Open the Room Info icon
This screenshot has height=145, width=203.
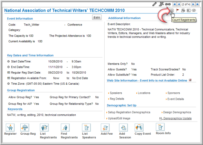pyautogui.click(x=160, y=127)
